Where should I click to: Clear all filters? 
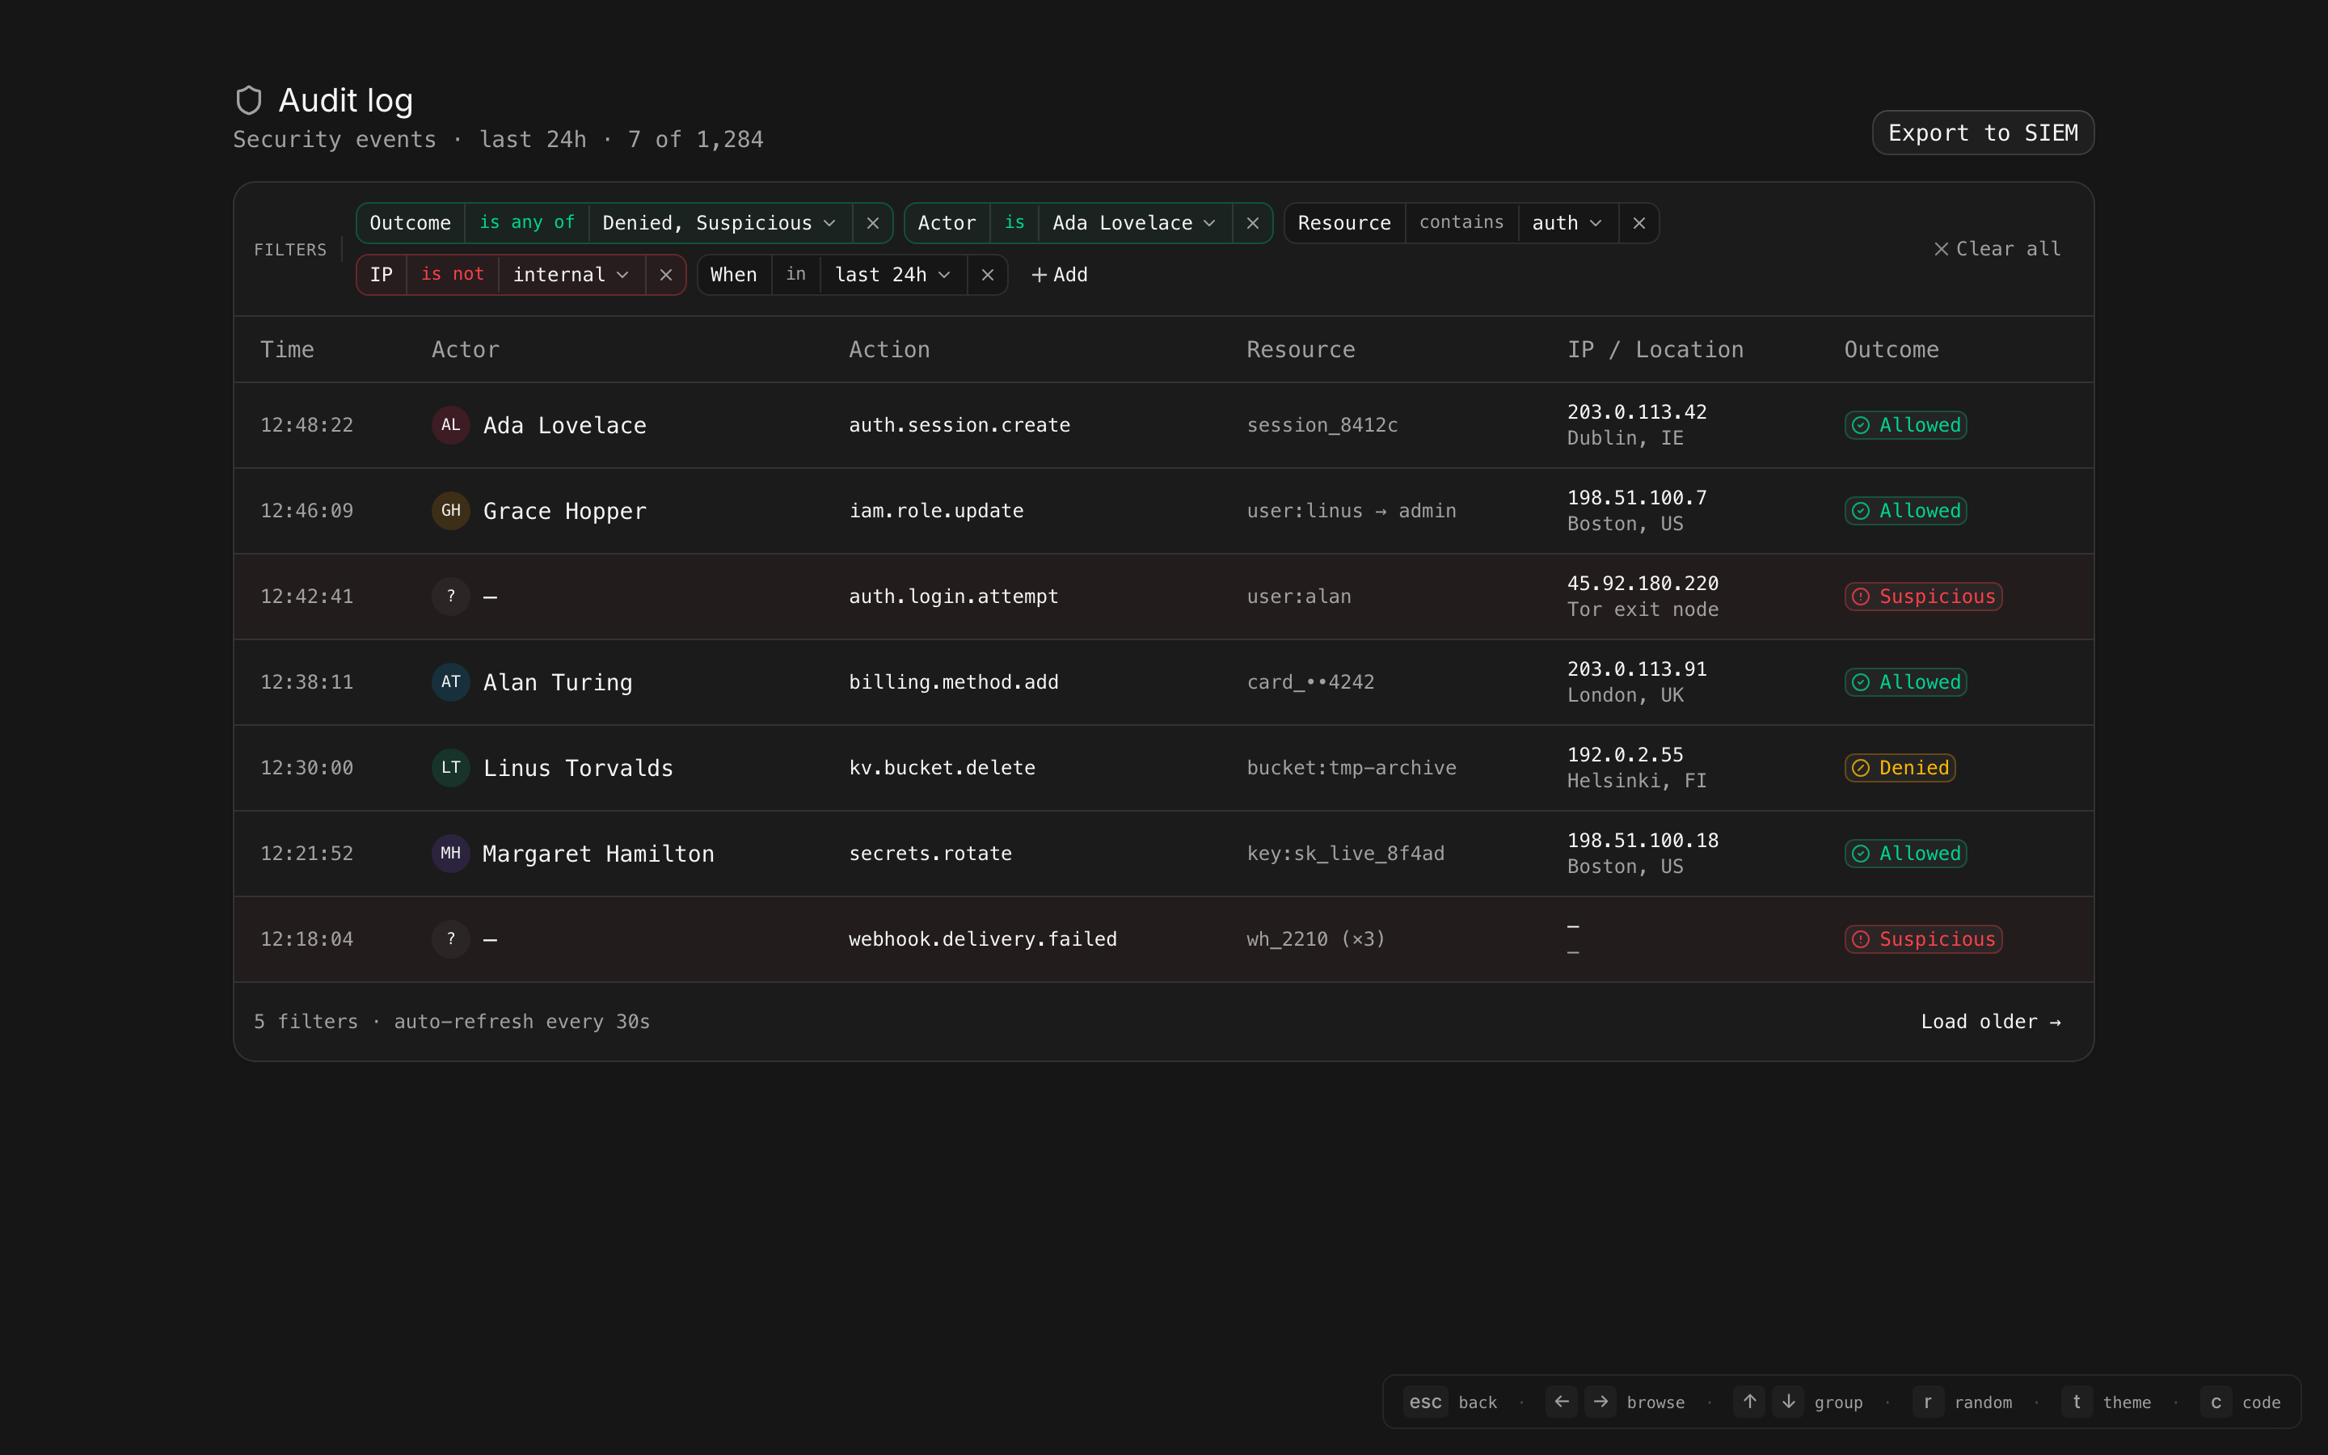click(1997, 249)
